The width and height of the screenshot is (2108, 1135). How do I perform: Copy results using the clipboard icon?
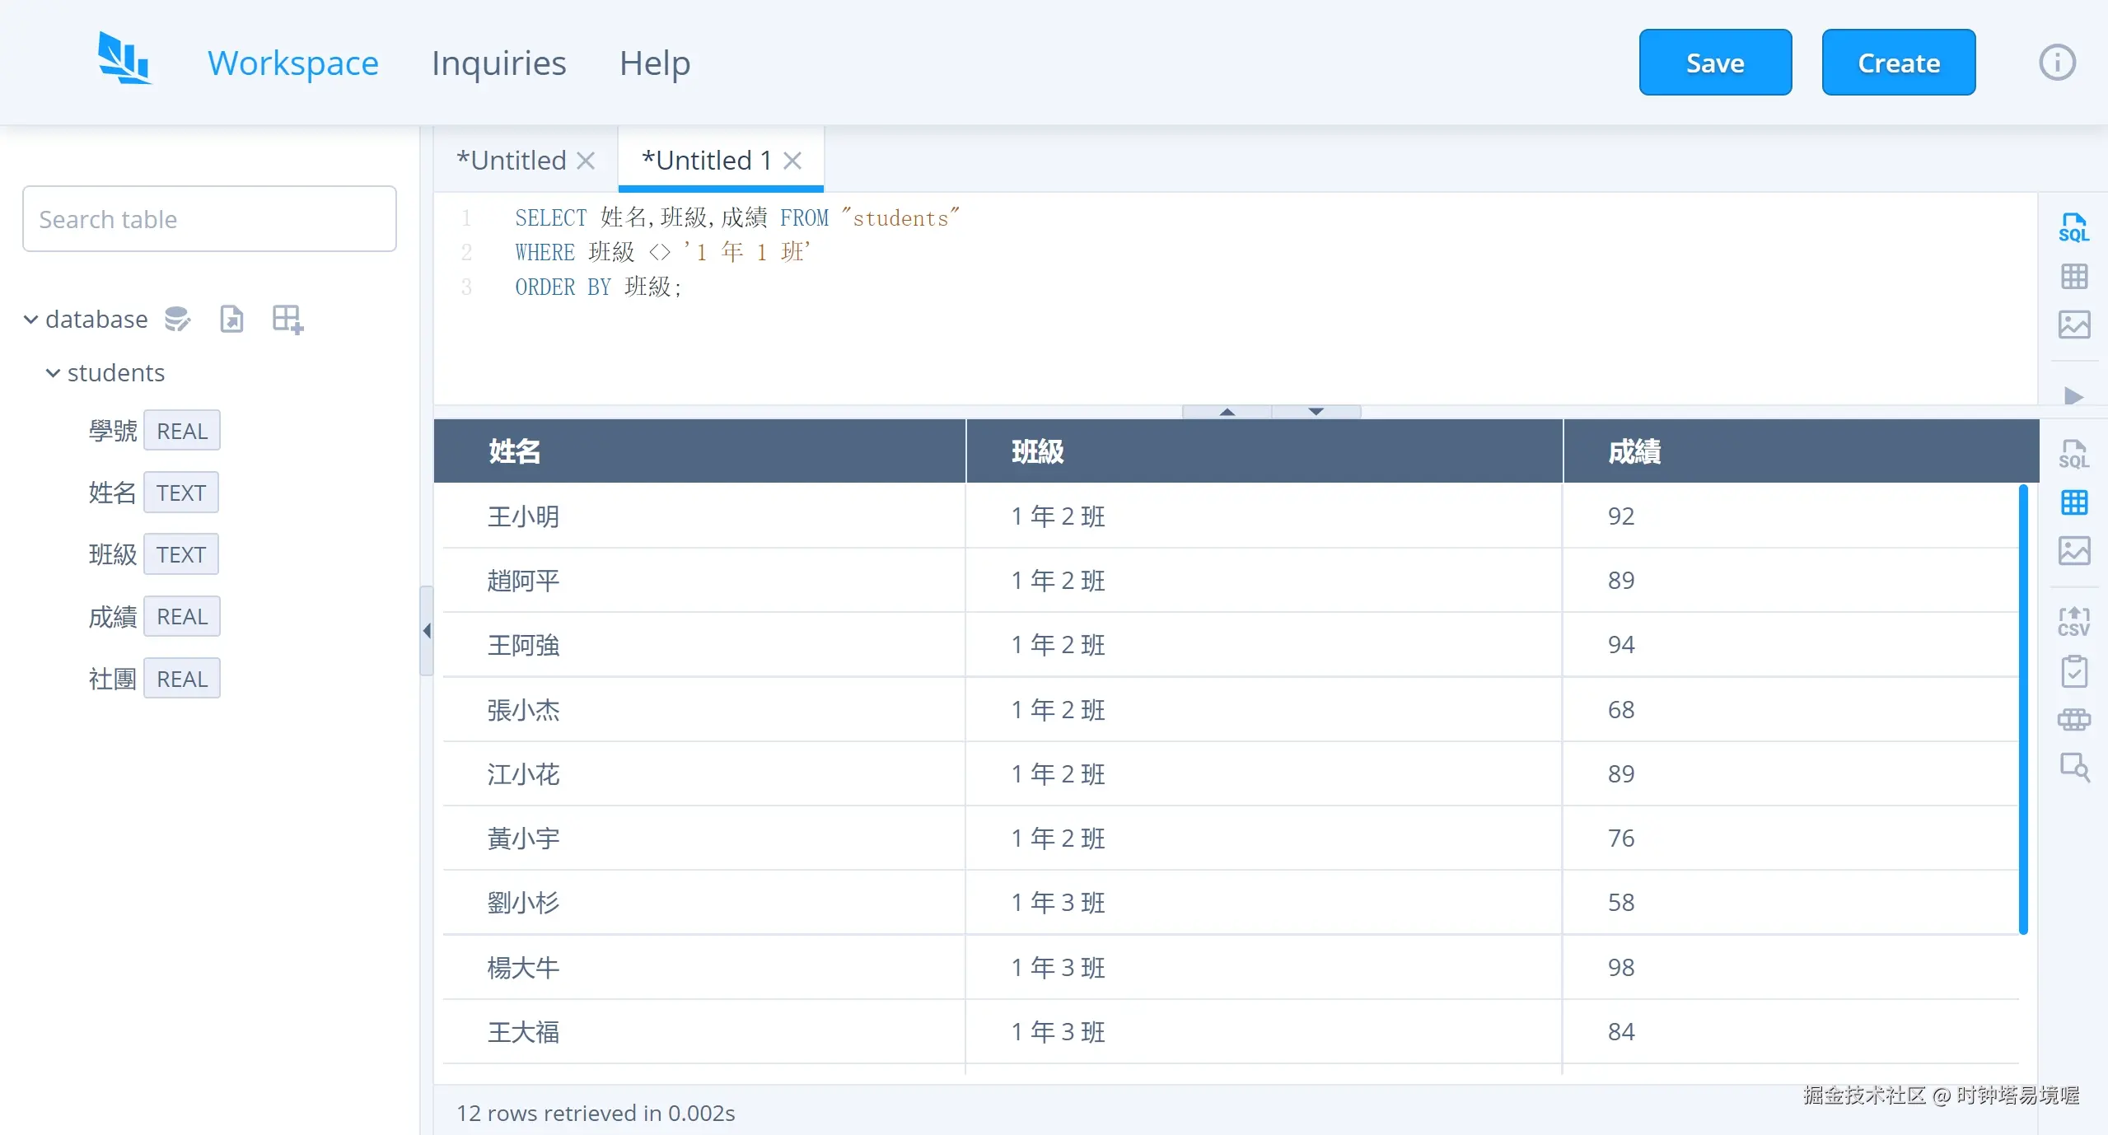2074,670
